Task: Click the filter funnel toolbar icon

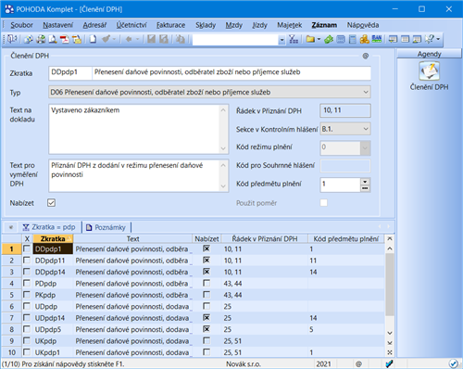Action: tap(294, 39)
